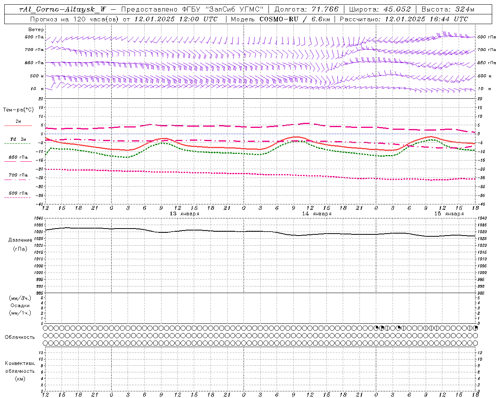
Task: Click the red solid line sample under "2м"
Action: (x=18, y=126)
